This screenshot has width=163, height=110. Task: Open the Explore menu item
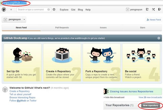pyautogui.click(x=64, y=10)
